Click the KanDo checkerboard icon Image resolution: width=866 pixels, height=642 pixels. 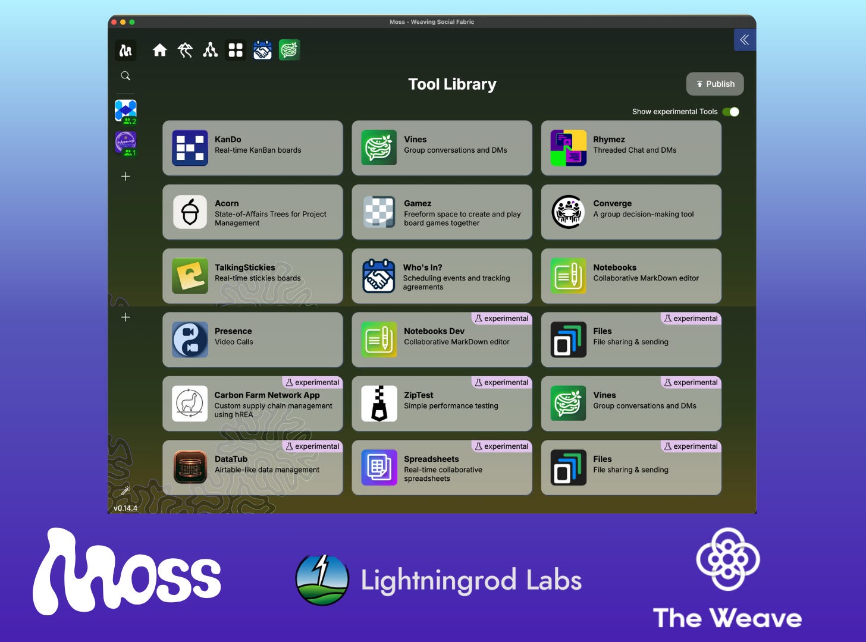tap(190, 148)
